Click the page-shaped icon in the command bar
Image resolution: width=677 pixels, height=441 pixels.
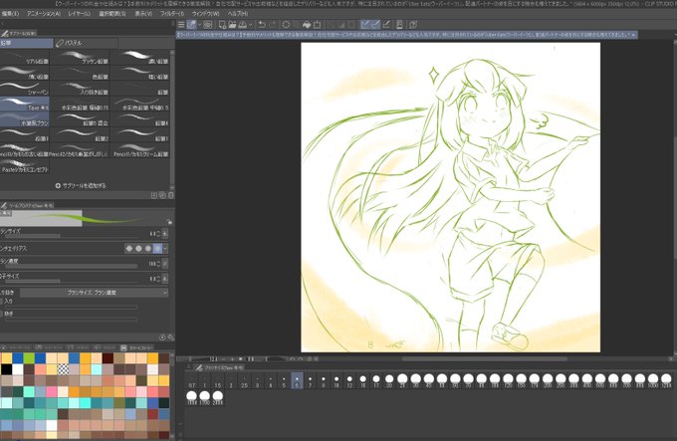pos(400,25)
